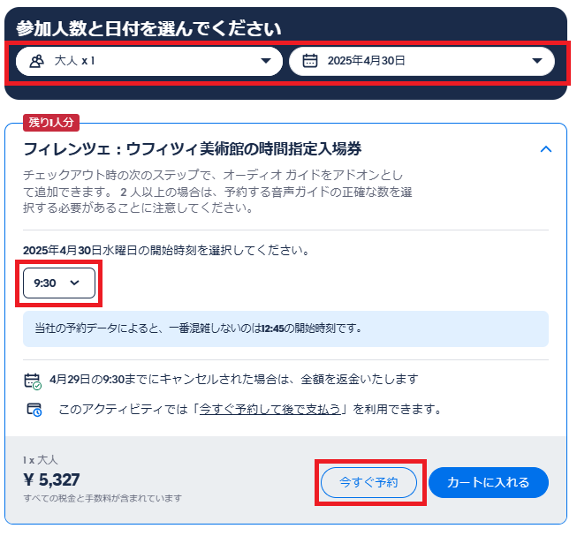Click the calendar icon in date selector
The width and height of the screenshot is (577, 536).
[310, 61]
